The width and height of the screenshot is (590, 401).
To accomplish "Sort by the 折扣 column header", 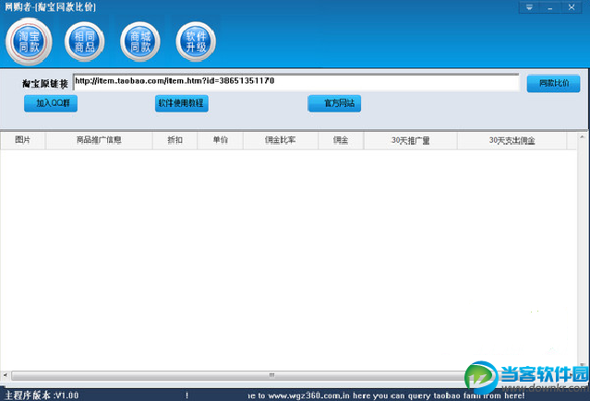I will pyautogui.click(x=175, y=140).
